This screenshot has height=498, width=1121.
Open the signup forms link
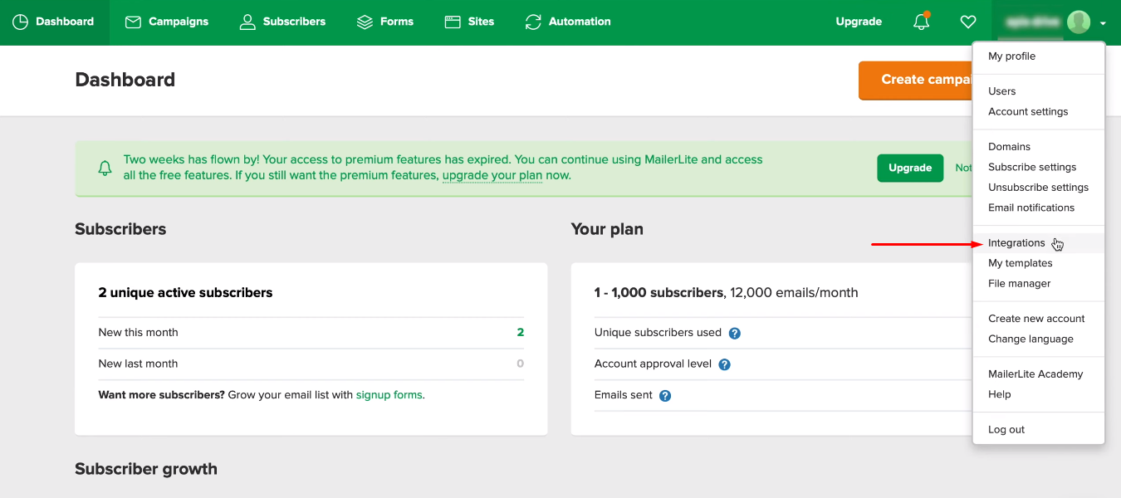pyautogui.click(x=389, y=395)
